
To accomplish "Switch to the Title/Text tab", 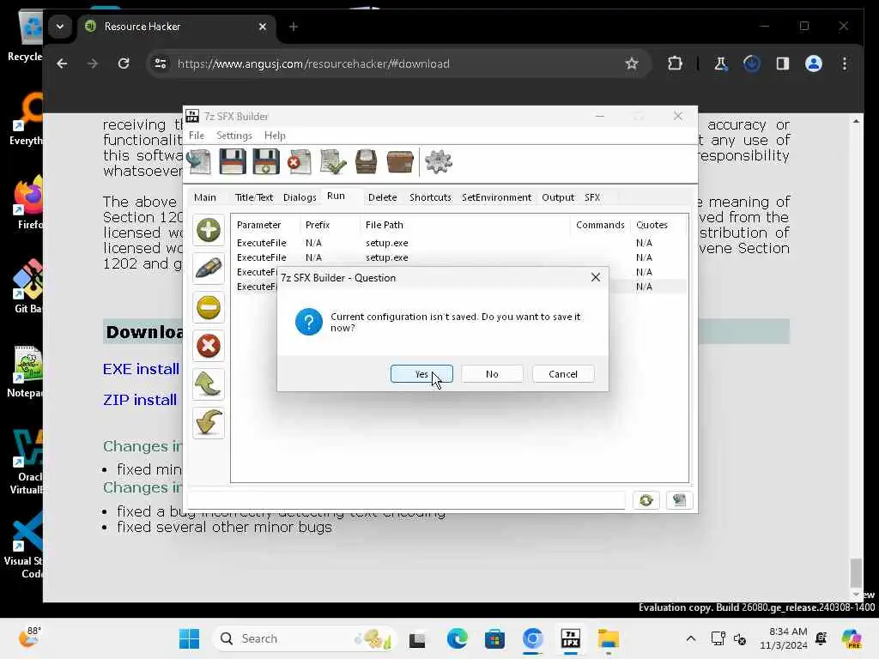I will point(254,197).
